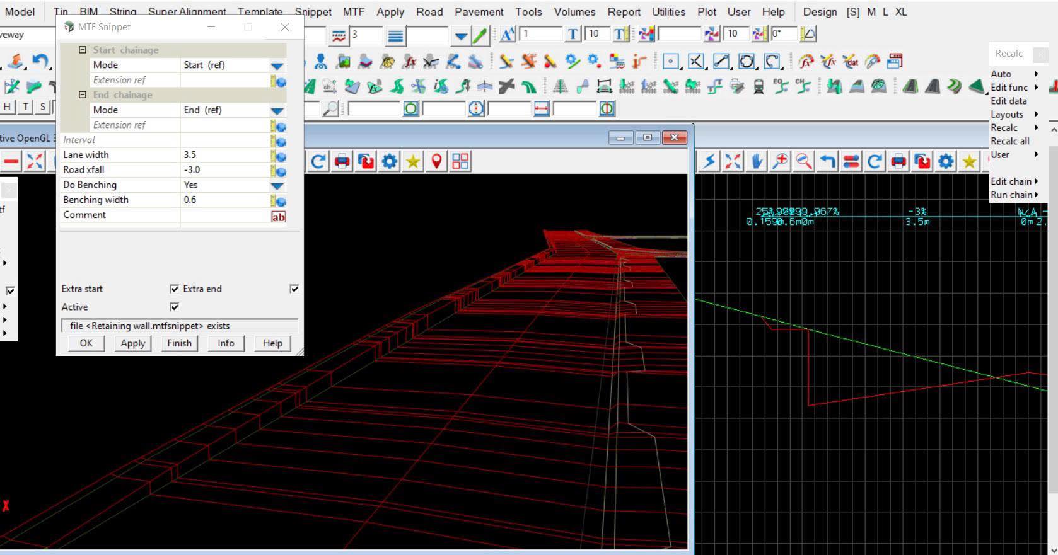
Task: Click the zoom-in magnifier in section view
Action: click(781, 162)
